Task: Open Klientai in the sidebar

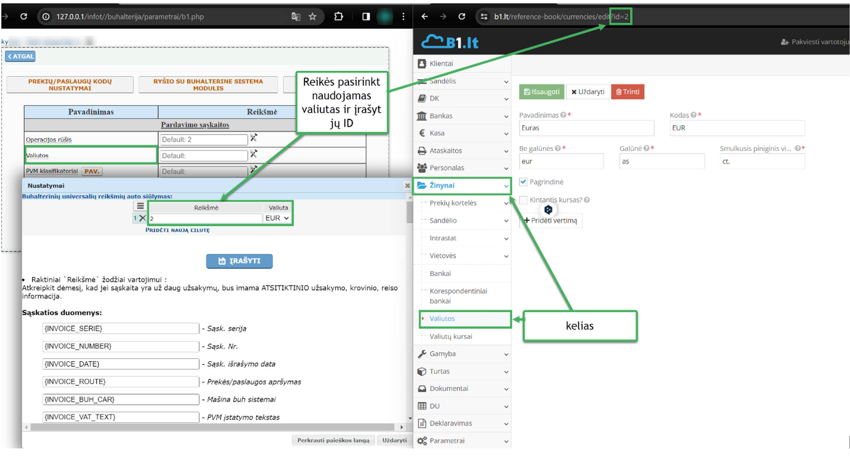Action: click(462, 63)
